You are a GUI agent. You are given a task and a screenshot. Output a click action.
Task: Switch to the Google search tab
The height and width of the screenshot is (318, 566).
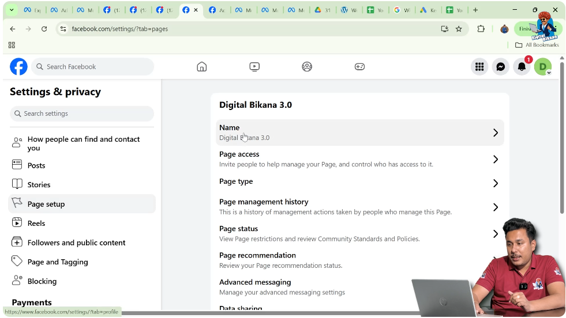(402, 10)
